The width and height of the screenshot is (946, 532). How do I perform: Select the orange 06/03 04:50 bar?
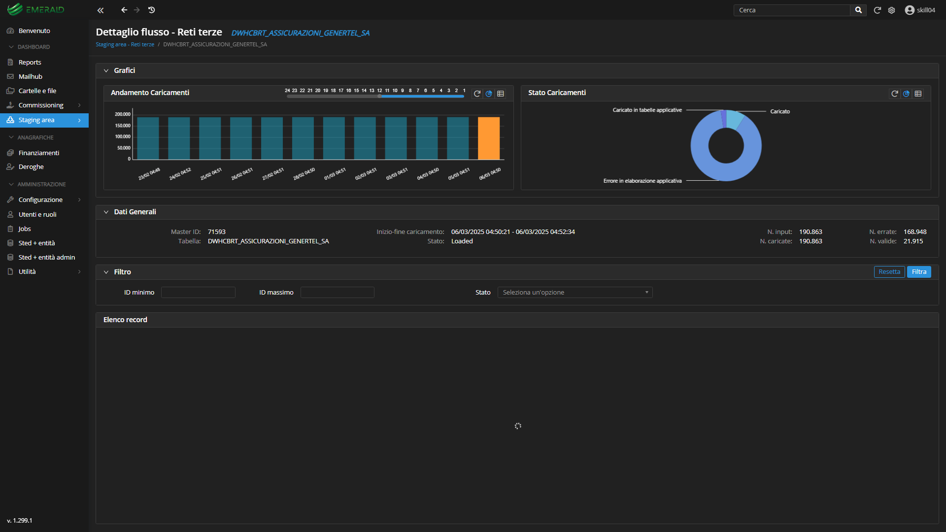pos(489,138)
